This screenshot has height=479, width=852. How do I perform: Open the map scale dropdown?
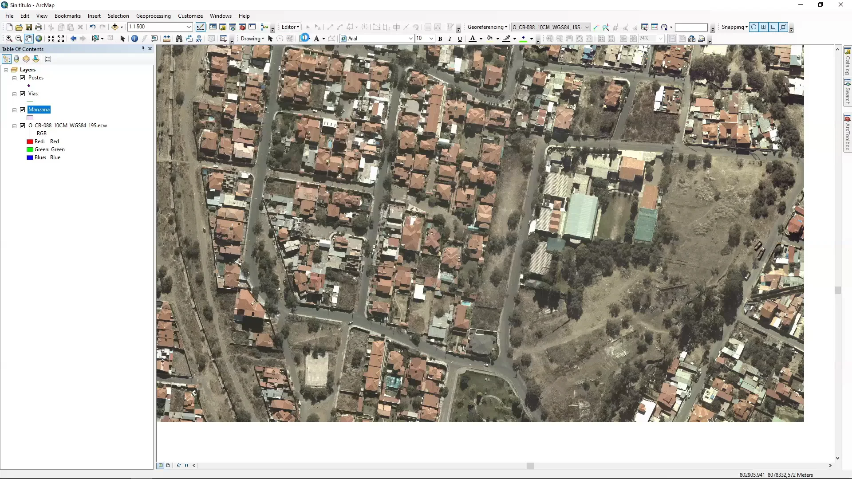pos(189,27)
